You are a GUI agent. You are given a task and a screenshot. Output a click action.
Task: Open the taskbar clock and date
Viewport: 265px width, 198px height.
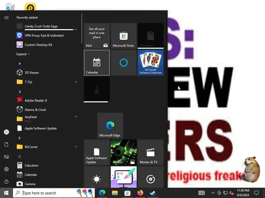(x=243, y=193)
